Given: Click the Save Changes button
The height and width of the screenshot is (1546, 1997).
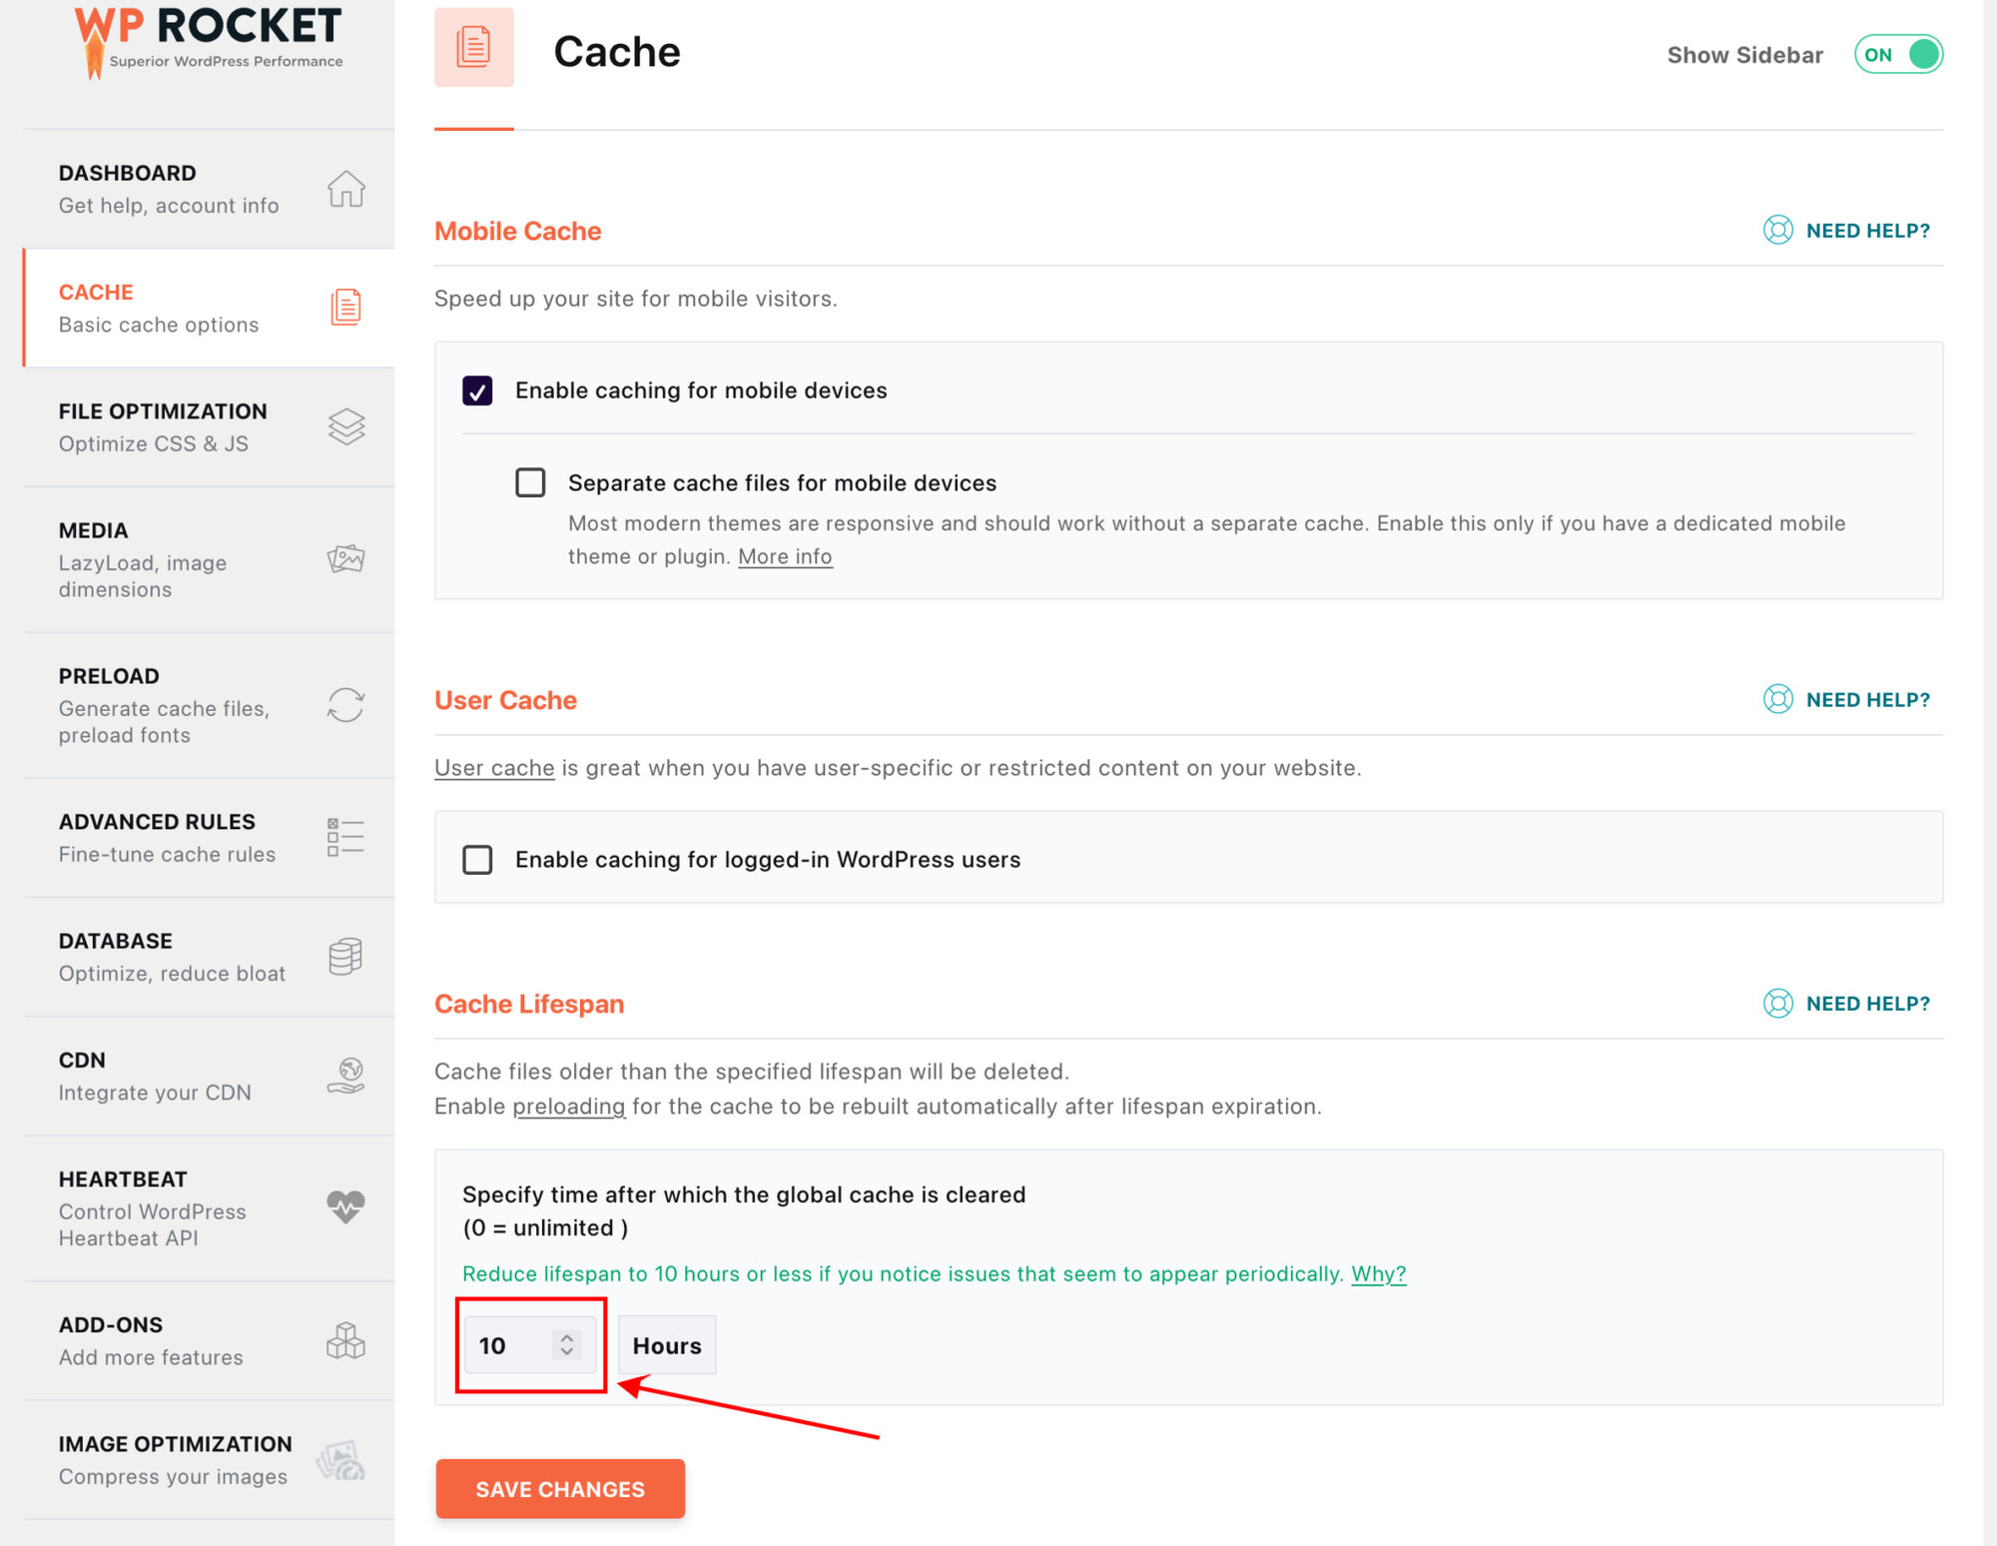Looking at the screenshot, I should click(559, 1489).
